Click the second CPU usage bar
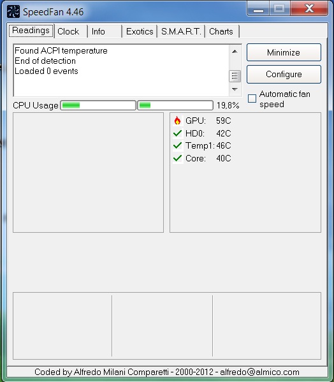The image size is (334, 382). tap(175, 105)
